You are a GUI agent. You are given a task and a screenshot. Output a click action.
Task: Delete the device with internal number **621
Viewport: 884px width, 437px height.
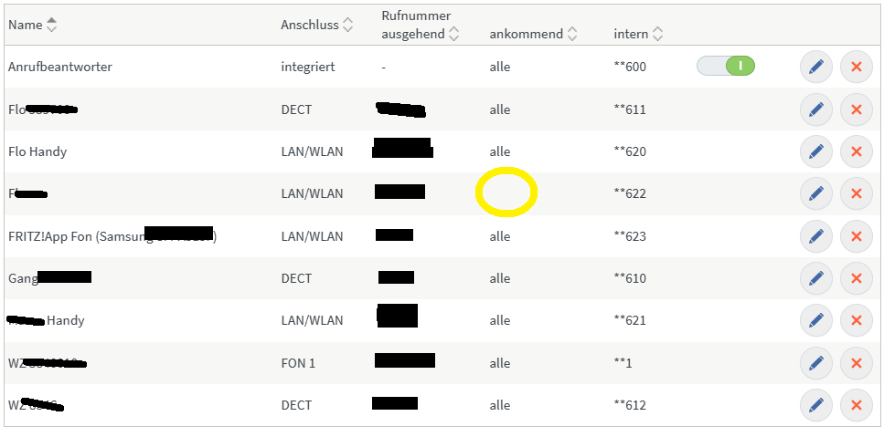tap(857, 320)
